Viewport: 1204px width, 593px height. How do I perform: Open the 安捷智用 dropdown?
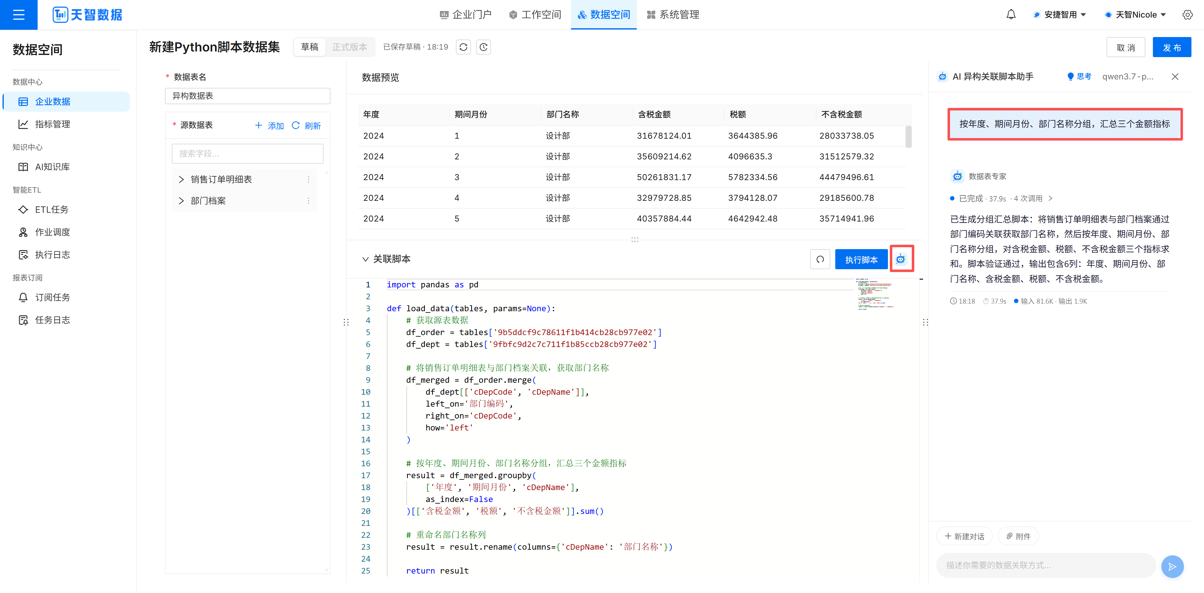[1059, 15]
